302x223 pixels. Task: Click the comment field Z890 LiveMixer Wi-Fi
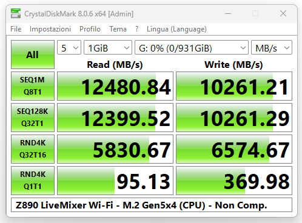152,205
